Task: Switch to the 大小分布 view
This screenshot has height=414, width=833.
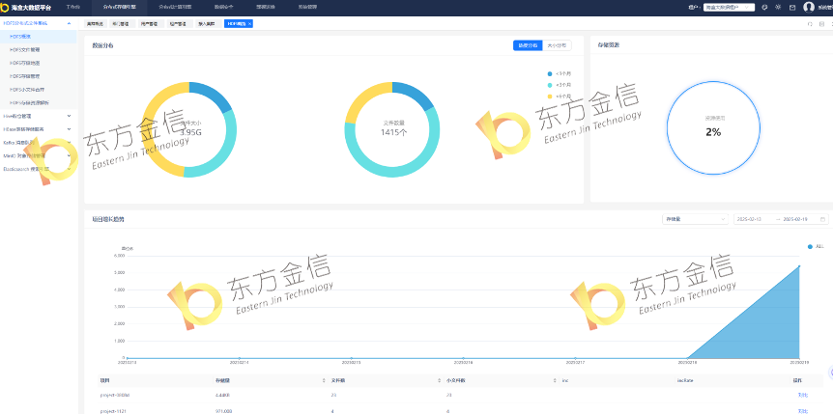Action: pos(557,45)
